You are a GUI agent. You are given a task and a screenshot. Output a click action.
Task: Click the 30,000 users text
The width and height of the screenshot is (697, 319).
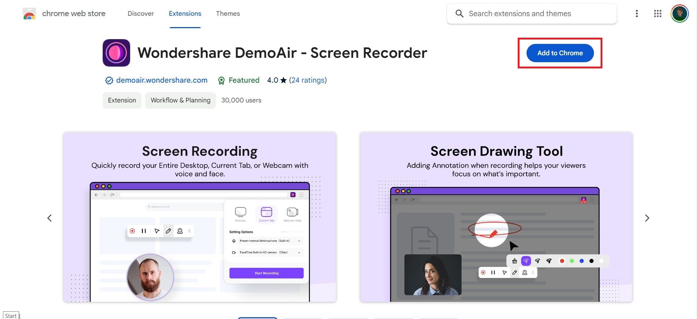click(x=241, y=100)
